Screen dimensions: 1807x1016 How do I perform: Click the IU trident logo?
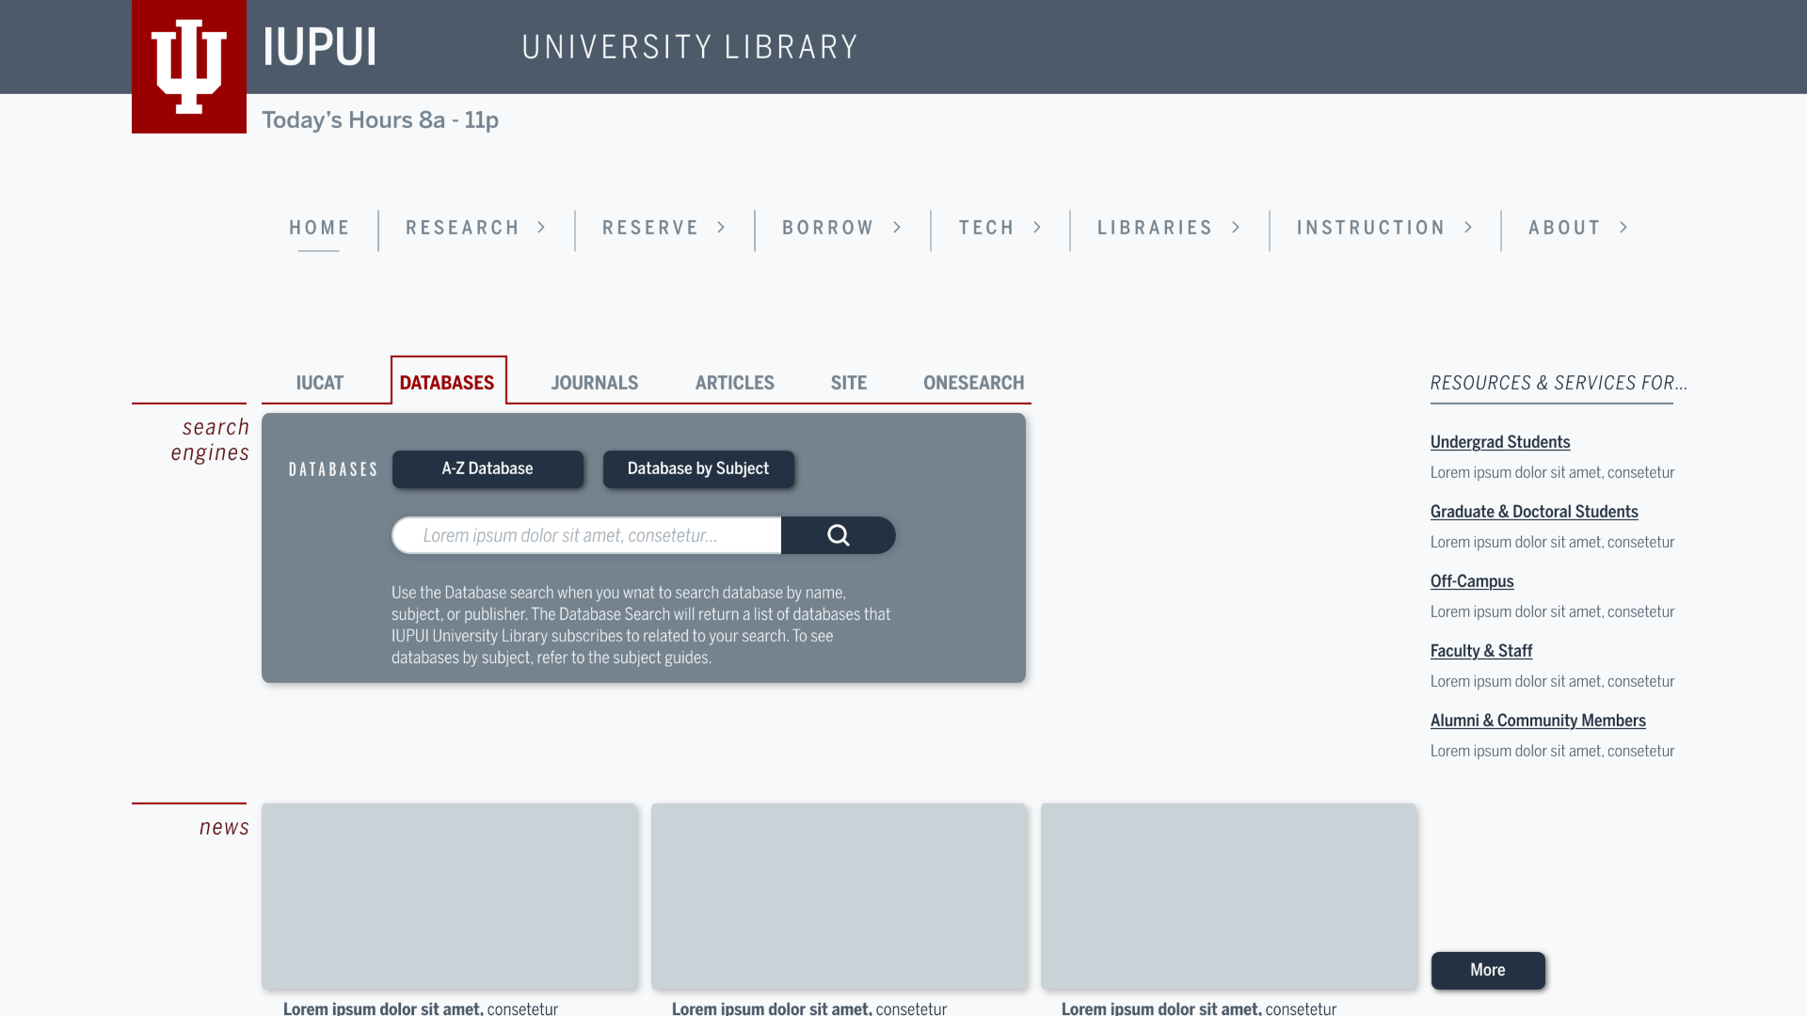[189, 66]
